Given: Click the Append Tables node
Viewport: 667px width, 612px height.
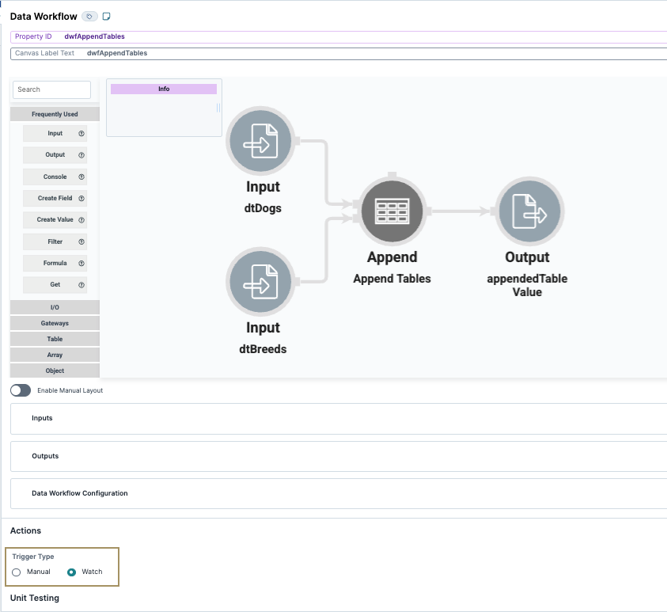Looking at the screenshot, I should click(x=392, y=211).
